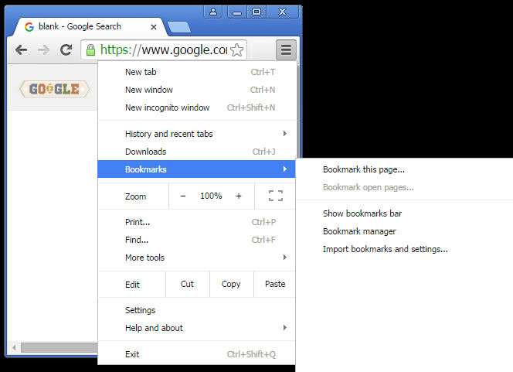Click the Ctrl+Shift+N shortcut text
Screen dimensions: 513x372
pyautogui.click(x=251, y=108)
